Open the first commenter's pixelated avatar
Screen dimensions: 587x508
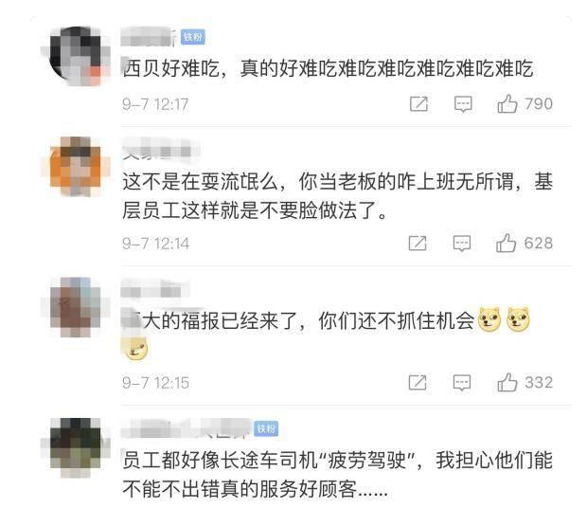point(76,56)
